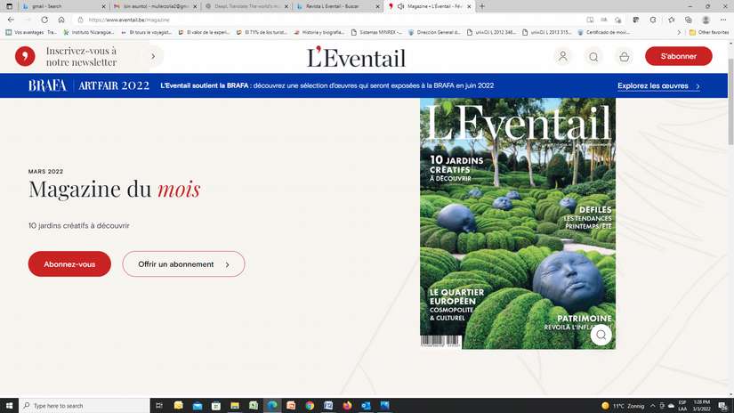This screenshot has width=734, height=413.
Task: Mute the audio icon on Magazine tab
Action: pos(400,6)
